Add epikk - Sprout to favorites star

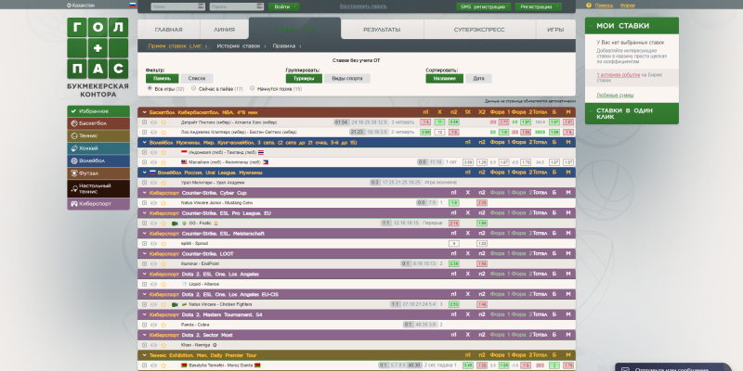tap(163, 244)
